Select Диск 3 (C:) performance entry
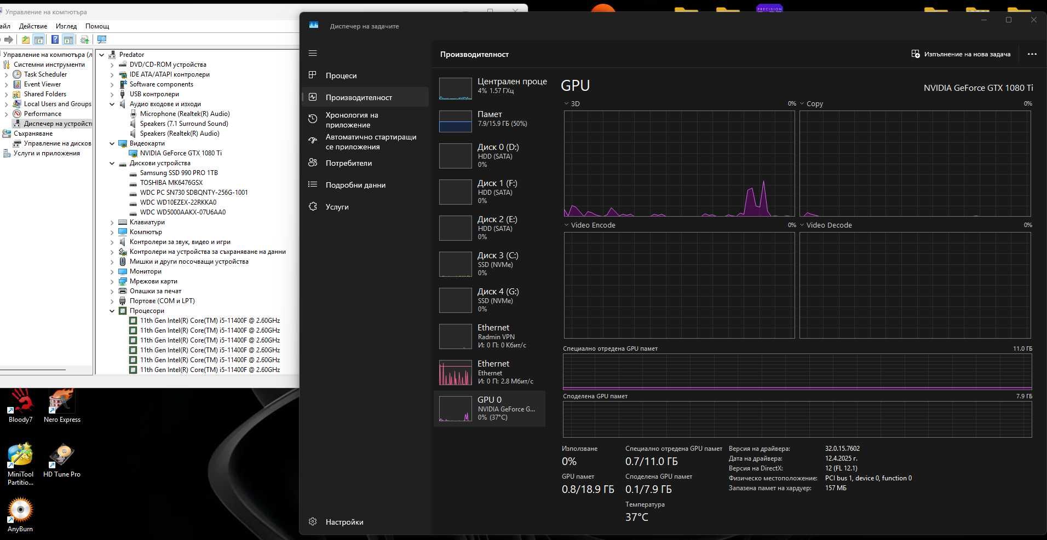 [490, 264]
